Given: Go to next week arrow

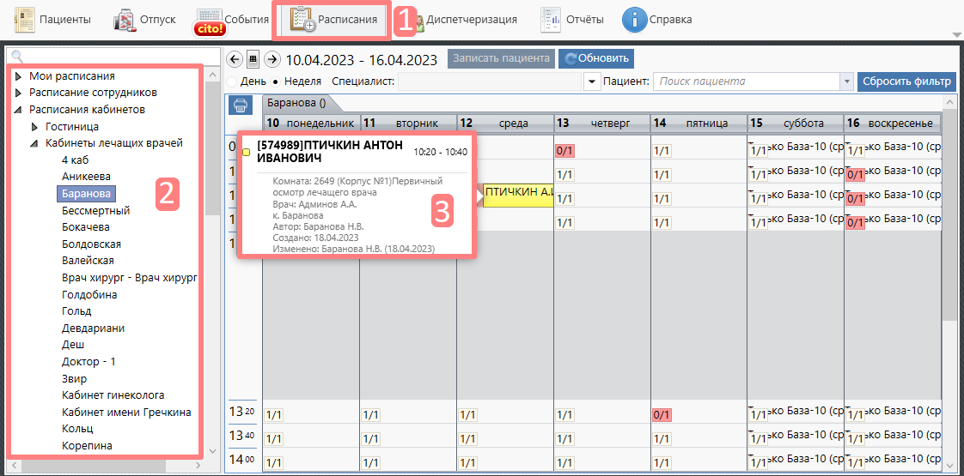Looking at the screenshot, I should (272, 59).
